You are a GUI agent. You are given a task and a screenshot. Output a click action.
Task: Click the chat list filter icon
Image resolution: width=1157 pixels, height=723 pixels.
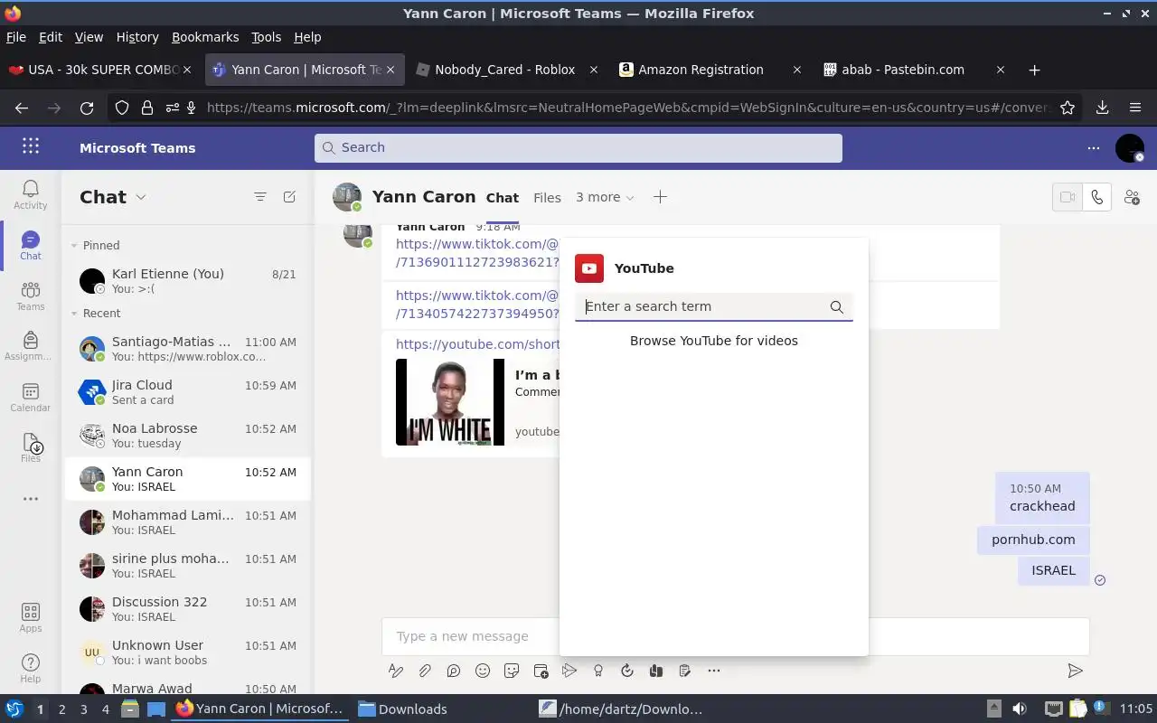click(260, 197)
